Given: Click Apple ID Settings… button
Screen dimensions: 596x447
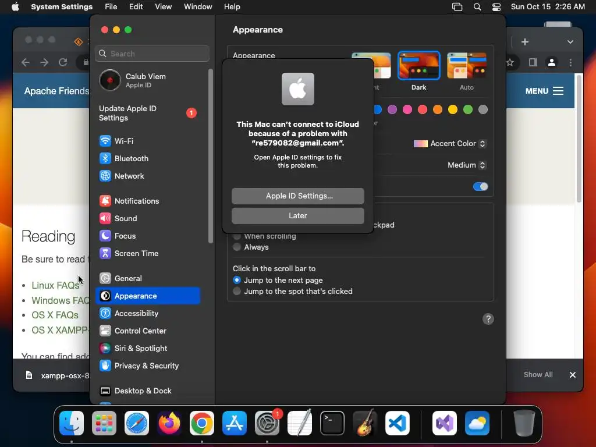Looking at the screenshot, I should pos(297,196).
